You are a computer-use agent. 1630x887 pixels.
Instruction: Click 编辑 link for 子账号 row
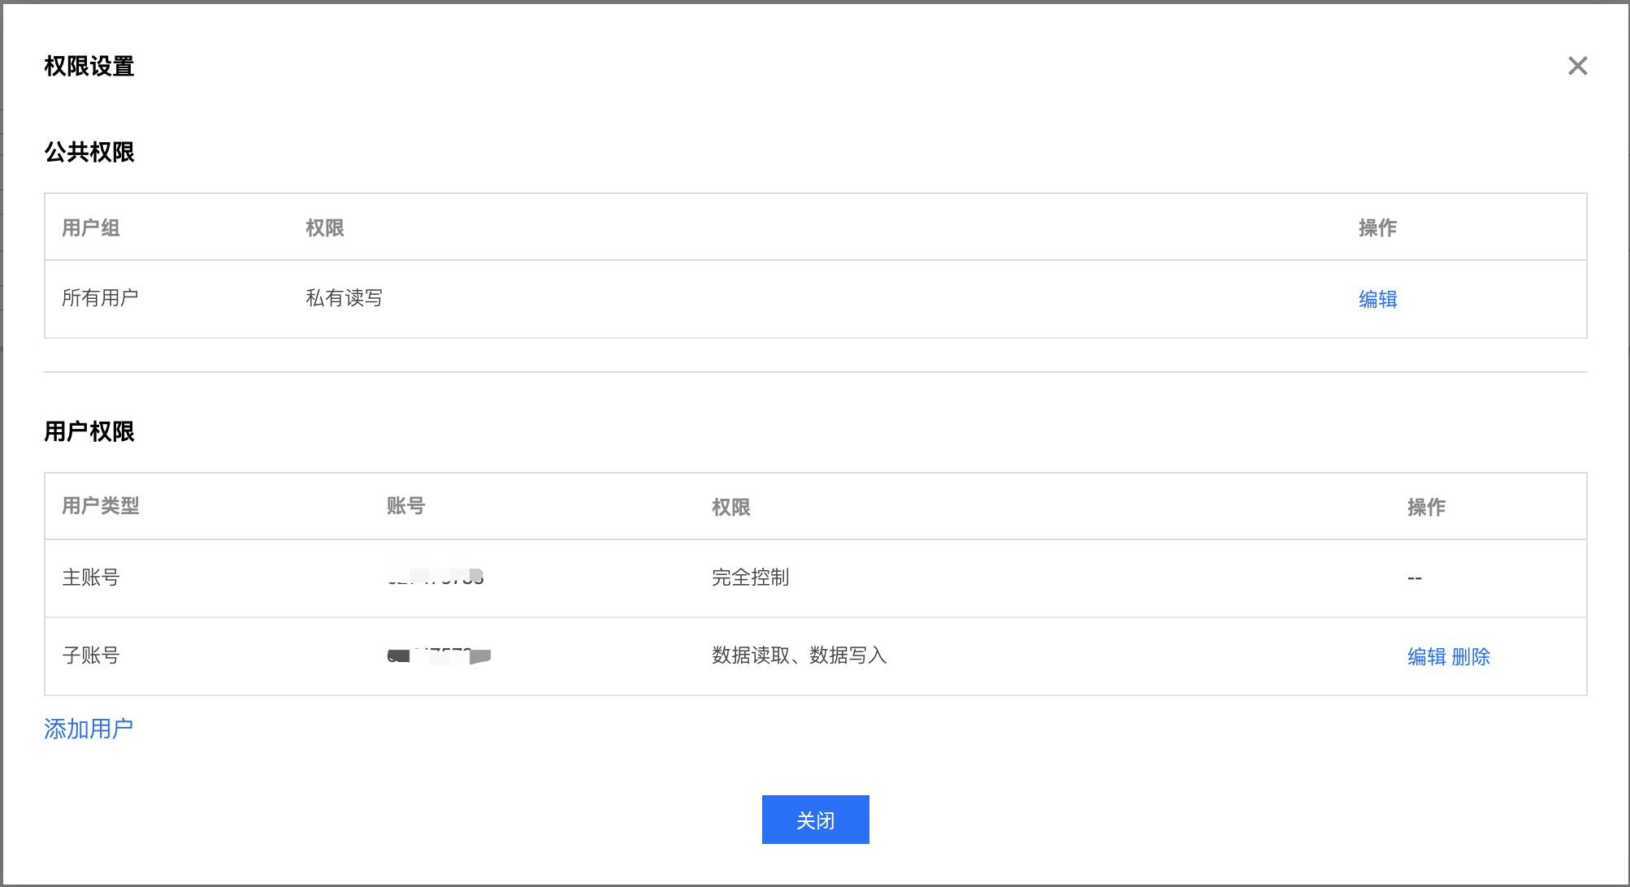(1426, 656)
